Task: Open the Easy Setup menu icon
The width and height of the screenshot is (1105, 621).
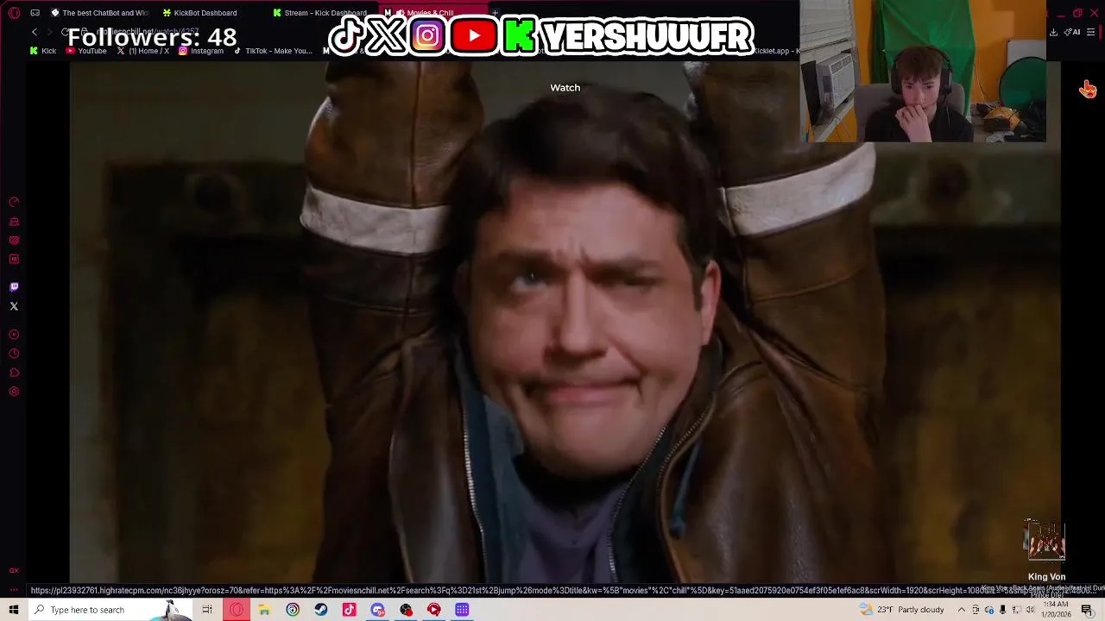Action: [x=1091, y=32]
